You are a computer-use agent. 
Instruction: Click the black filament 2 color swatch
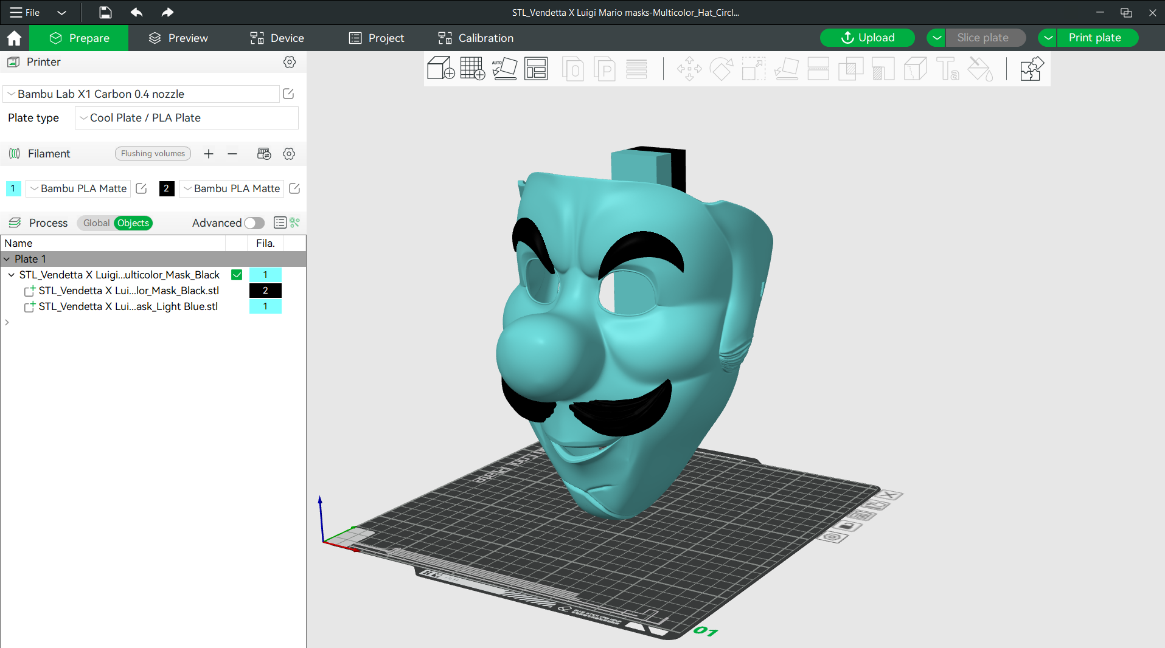166,188
